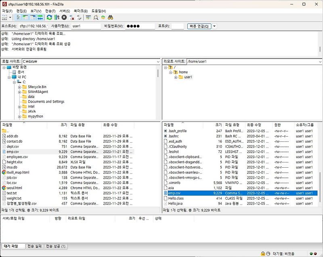323x257 pixels.
Task: Refresh the file and folder lists
Action: [x=49, y=17]
